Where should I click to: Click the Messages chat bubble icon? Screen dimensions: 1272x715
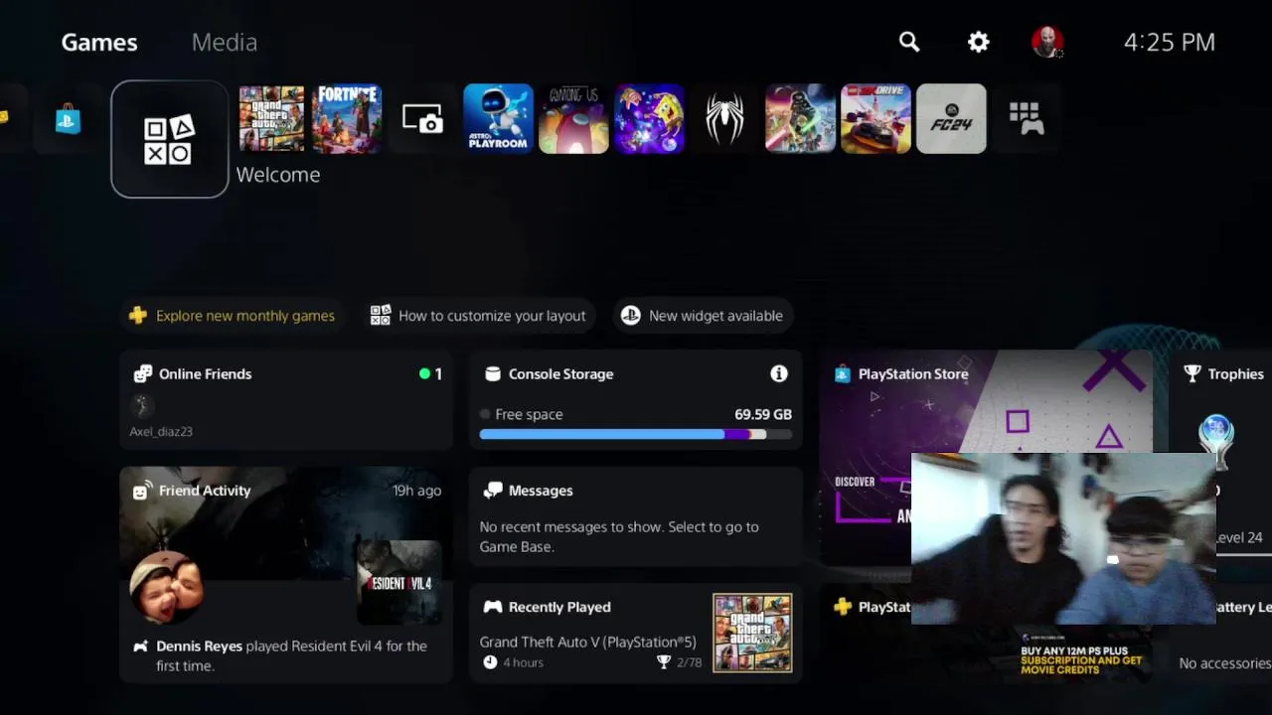(x=492, y=490)
